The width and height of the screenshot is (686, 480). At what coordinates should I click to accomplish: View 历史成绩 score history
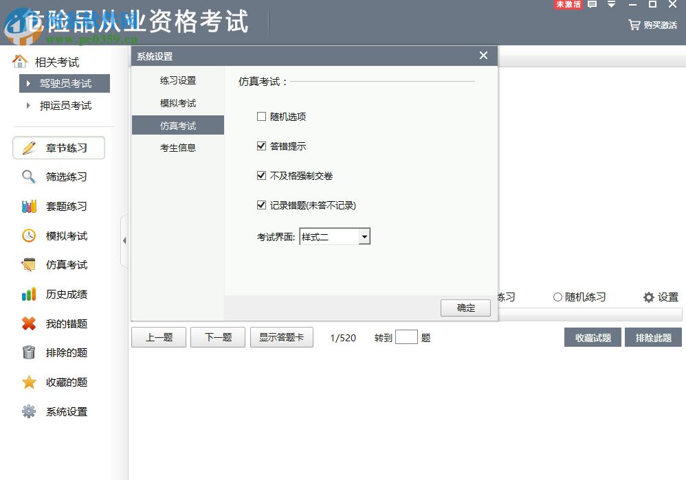coord(66,294)
